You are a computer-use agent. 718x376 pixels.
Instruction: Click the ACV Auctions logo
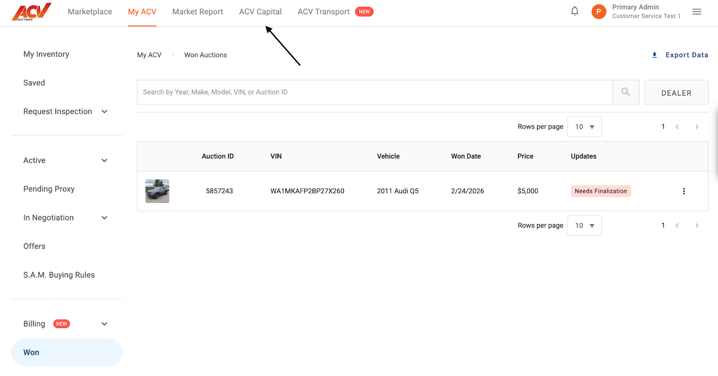tap(31, 12)
